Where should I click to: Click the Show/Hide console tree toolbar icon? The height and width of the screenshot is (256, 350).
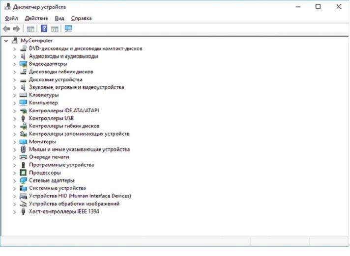30,29
